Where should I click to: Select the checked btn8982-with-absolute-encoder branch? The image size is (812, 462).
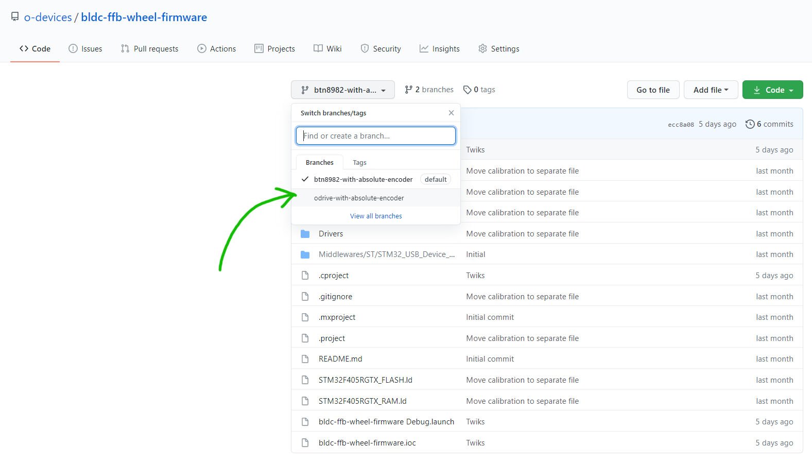(x=363, y=179)
